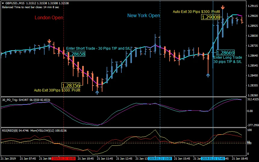Select the 1.28669 long entry price label
This screenshot has width=259, height=162.
[225, 53]
